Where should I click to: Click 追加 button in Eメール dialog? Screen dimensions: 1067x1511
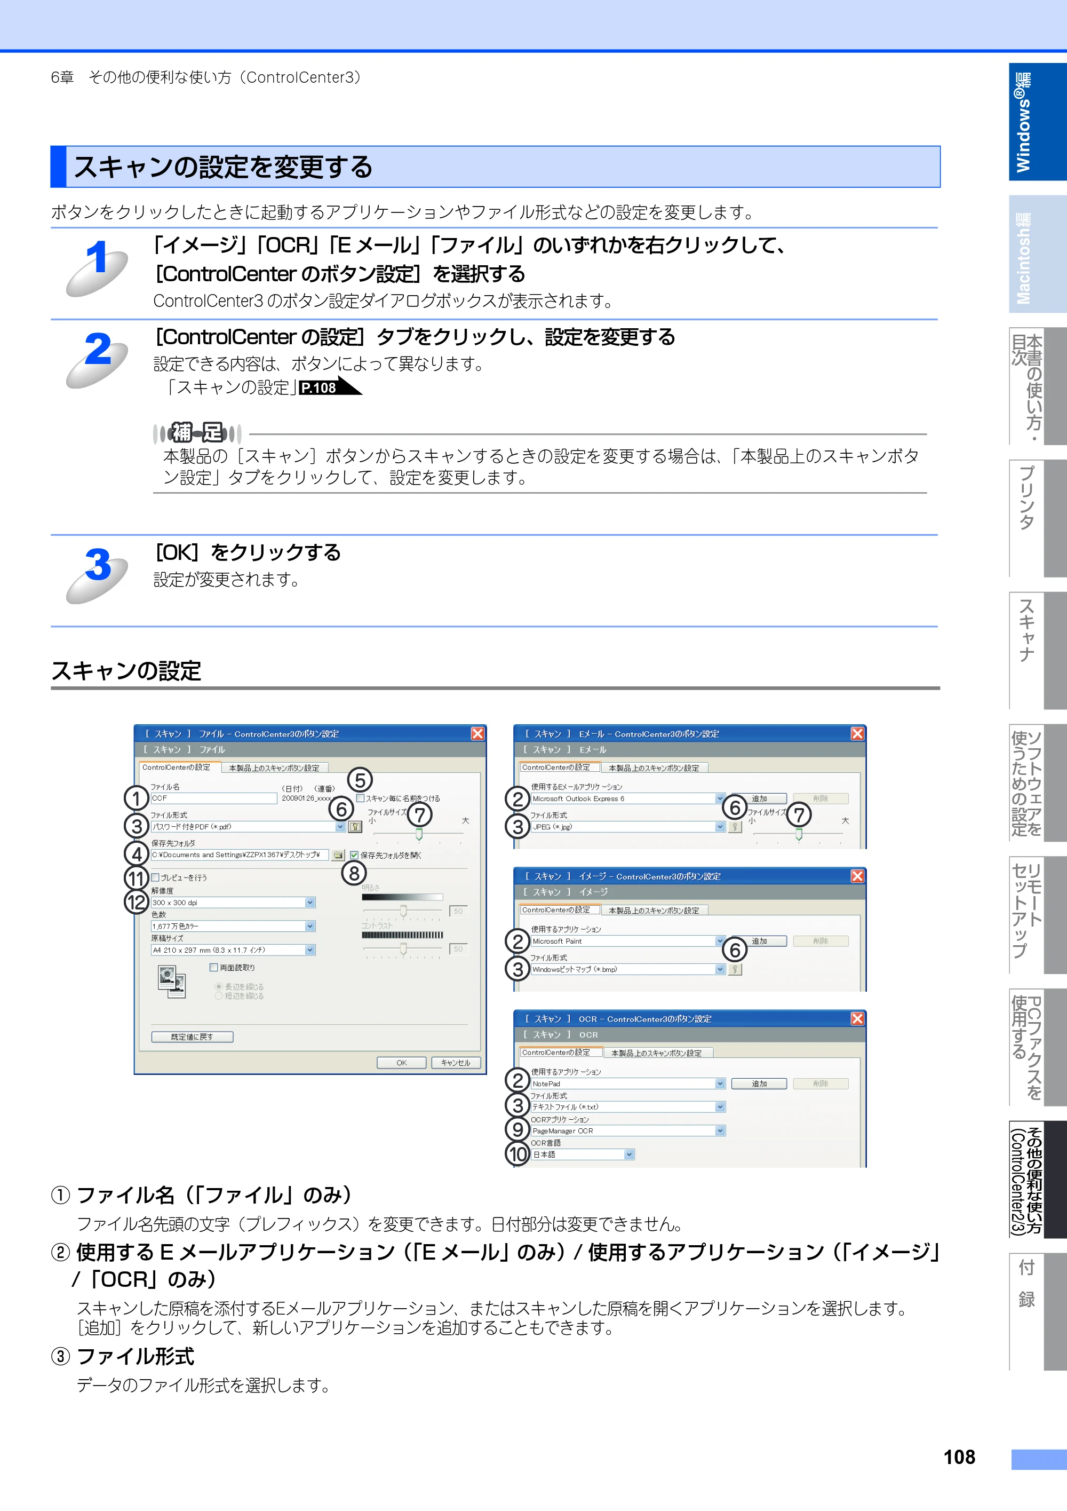pyautogui.click(x=759, y=798)
